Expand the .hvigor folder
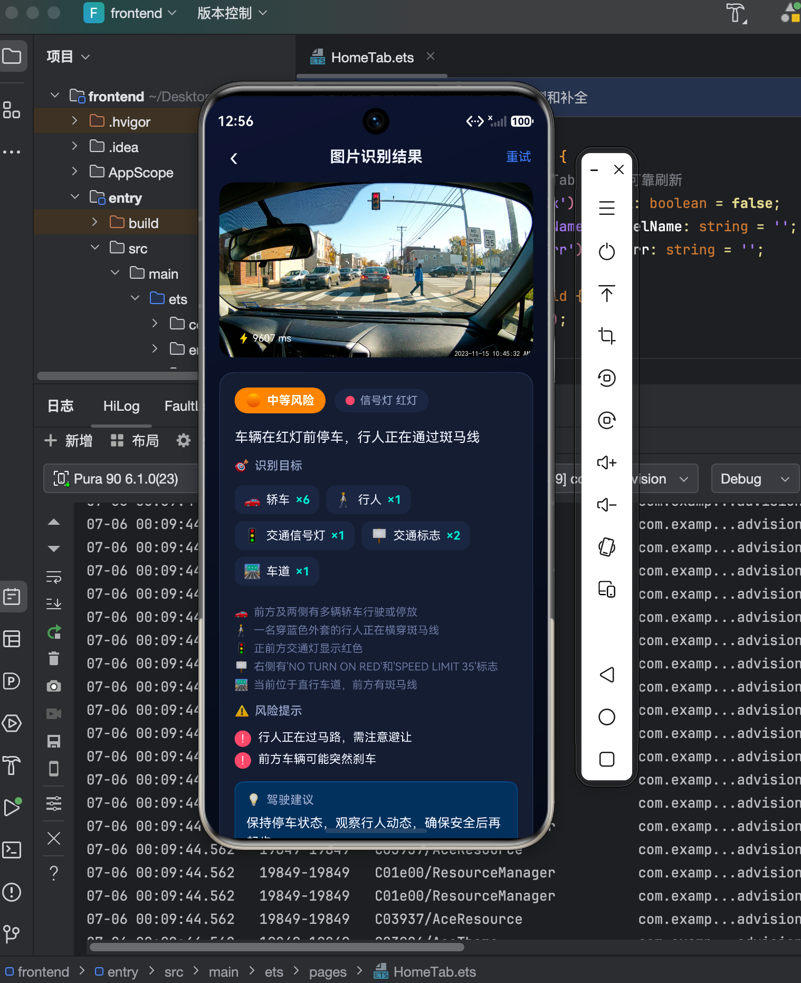Image resolution: width=801 pixels, height=983 pixels. click(x=74, y=121)
